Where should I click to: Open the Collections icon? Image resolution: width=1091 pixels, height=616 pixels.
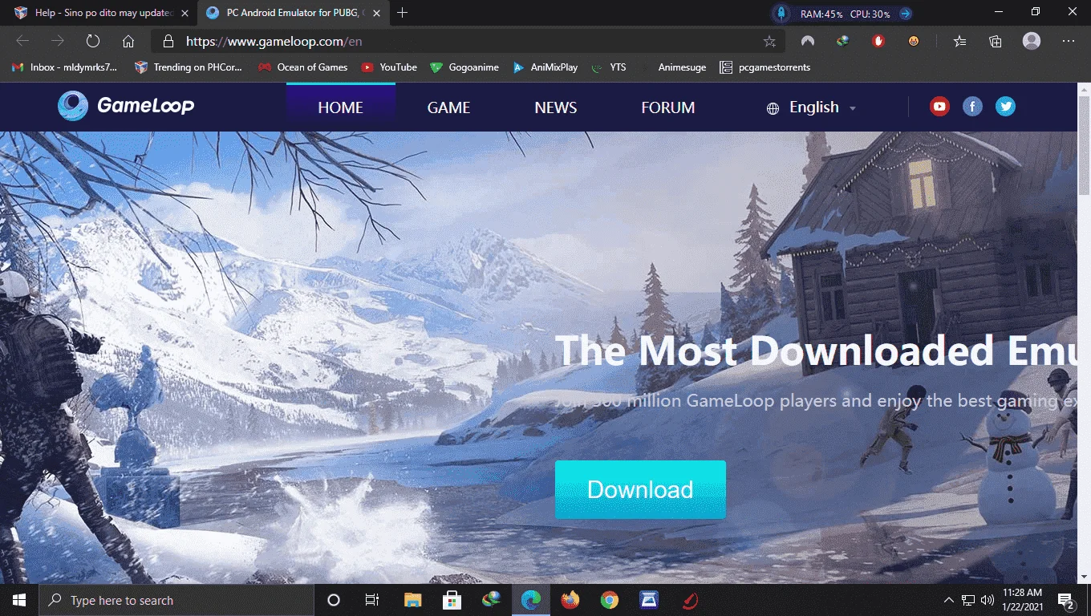(x=996, y=41)
